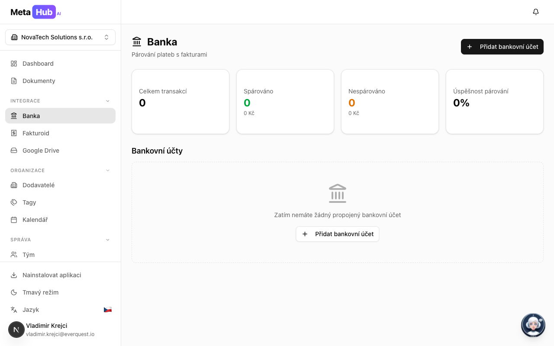
Task: Collapse the SPRÁVA section chevron
Action: coord(108,240)
